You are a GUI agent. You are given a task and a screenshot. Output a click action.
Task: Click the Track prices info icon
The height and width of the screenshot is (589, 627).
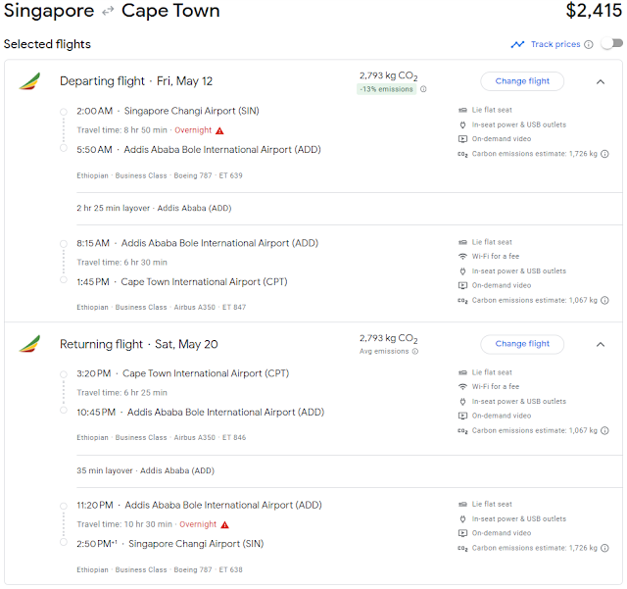click(x=589, y=44)
